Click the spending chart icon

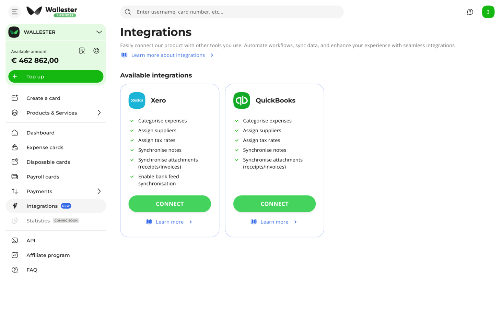click(x=96, y=51)
